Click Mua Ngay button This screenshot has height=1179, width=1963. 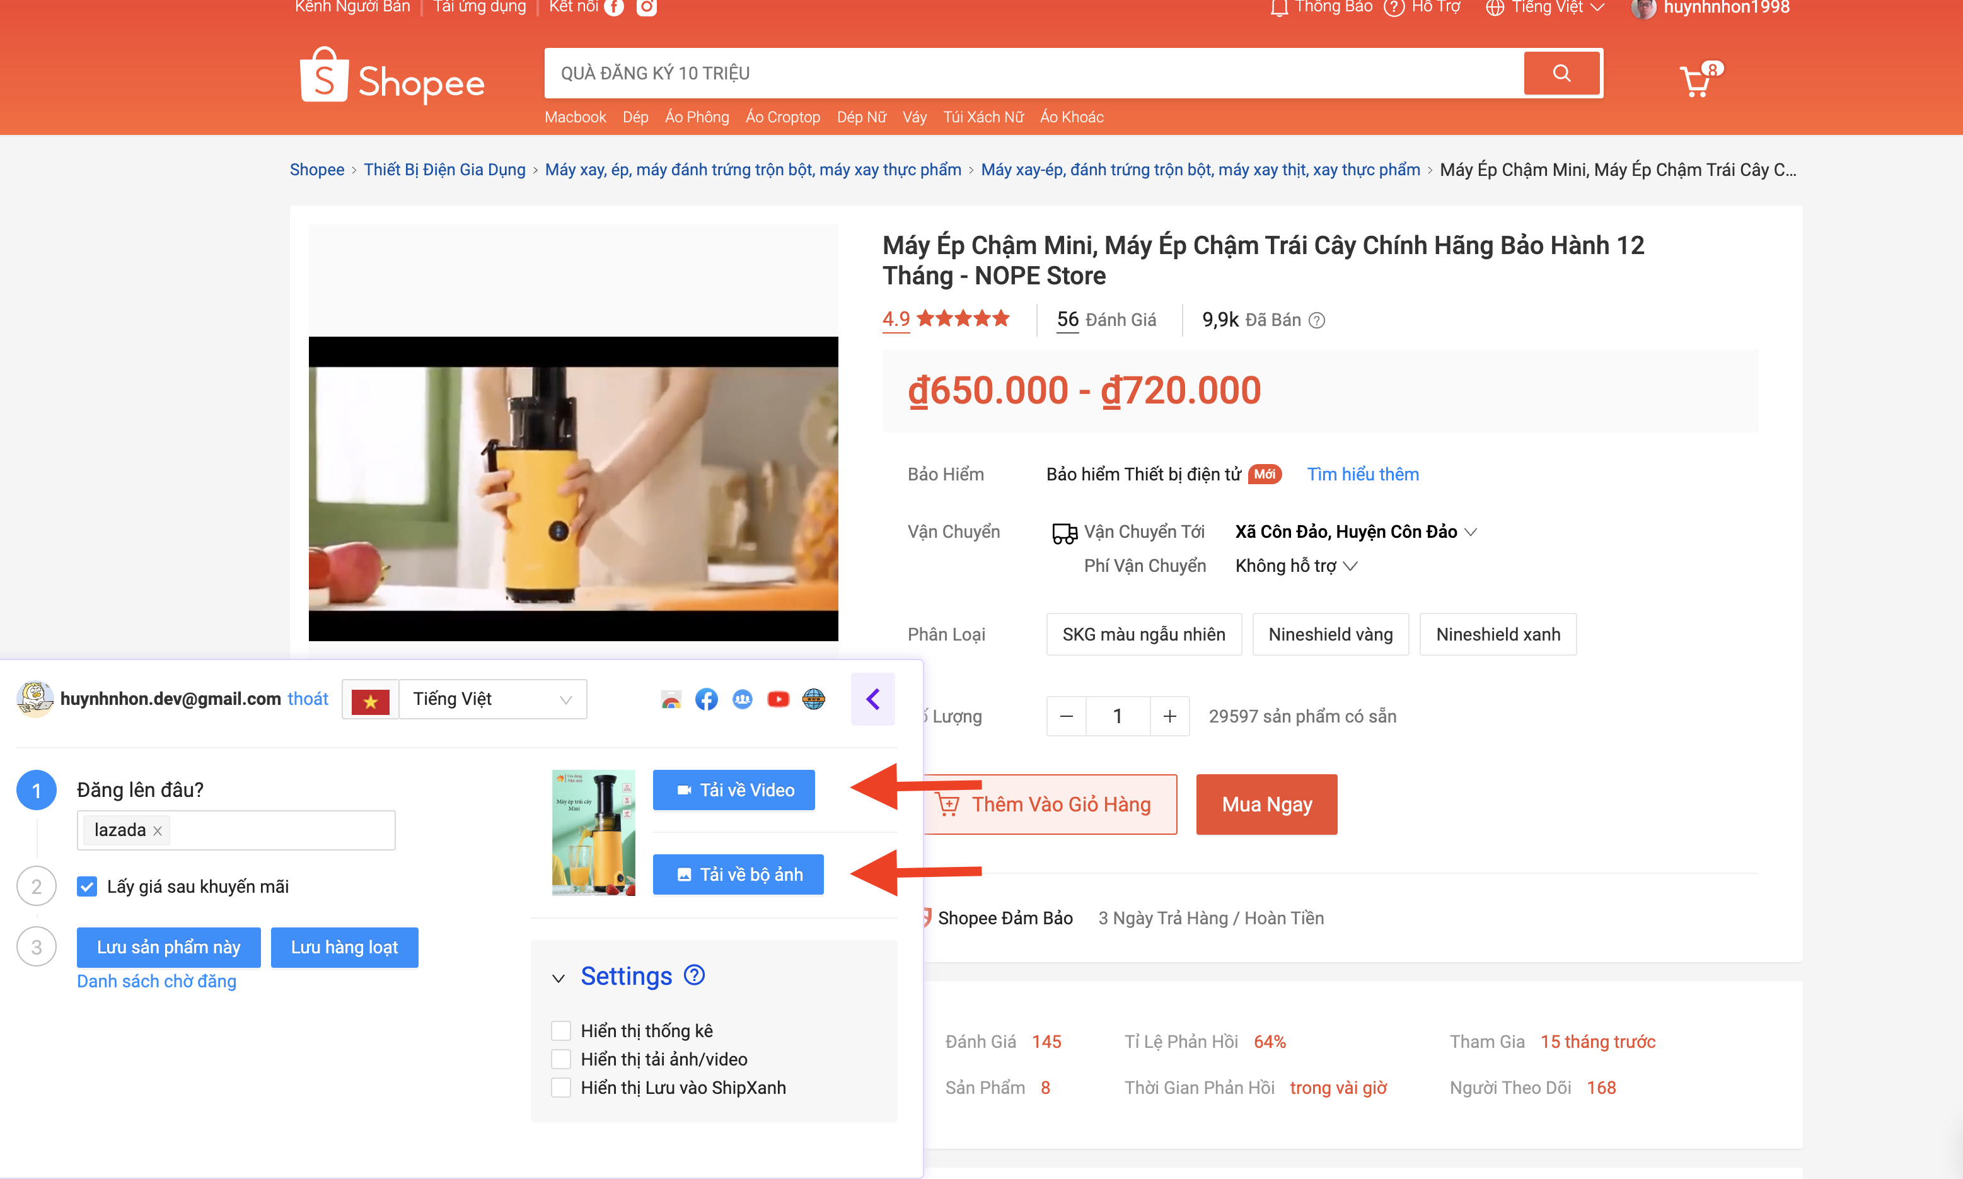click(1266, 804)
